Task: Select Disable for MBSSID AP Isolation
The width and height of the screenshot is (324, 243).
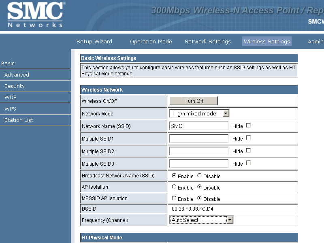Action: pos(199,198)
